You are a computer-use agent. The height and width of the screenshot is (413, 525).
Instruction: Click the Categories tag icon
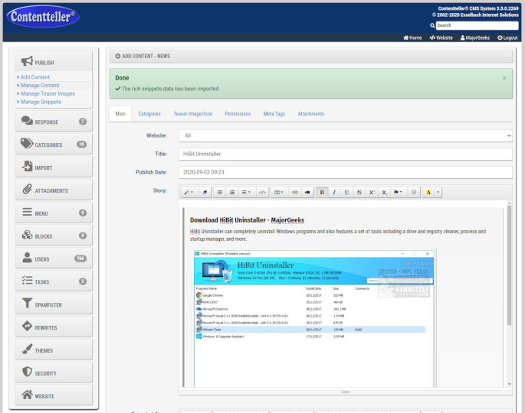(x=27, y=144)
